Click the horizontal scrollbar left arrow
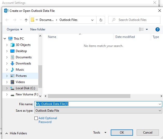The width and height of the screenshot is (163, 139). click(46, 96)
